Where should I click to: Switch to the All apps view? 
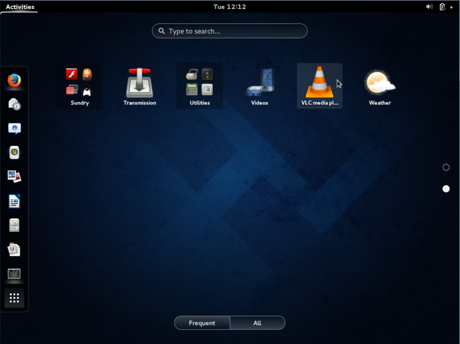[x=257, y=322]
